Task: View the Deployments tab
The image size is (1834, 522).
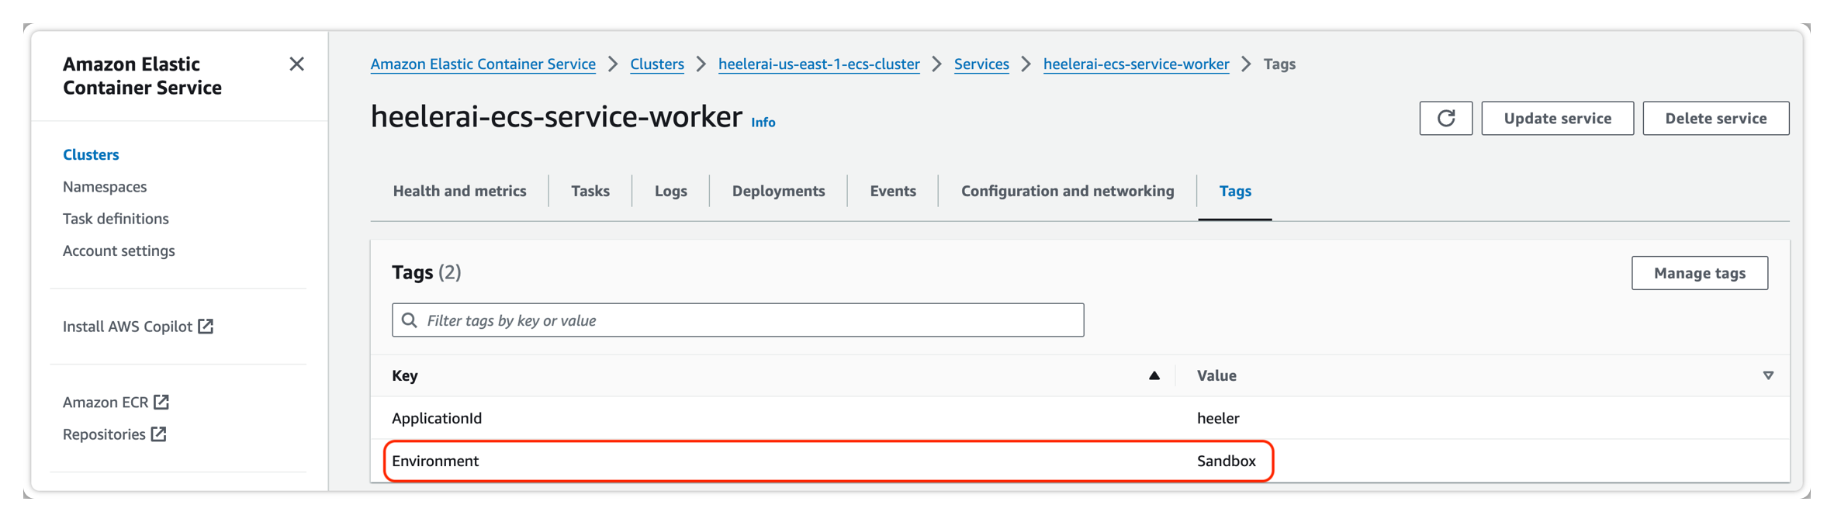Action: [x=778, y=191]
